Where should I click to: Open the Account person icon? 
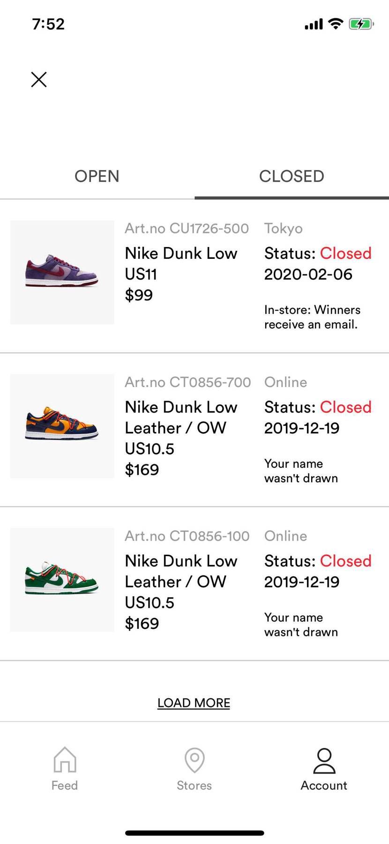(x=324, y=760)
